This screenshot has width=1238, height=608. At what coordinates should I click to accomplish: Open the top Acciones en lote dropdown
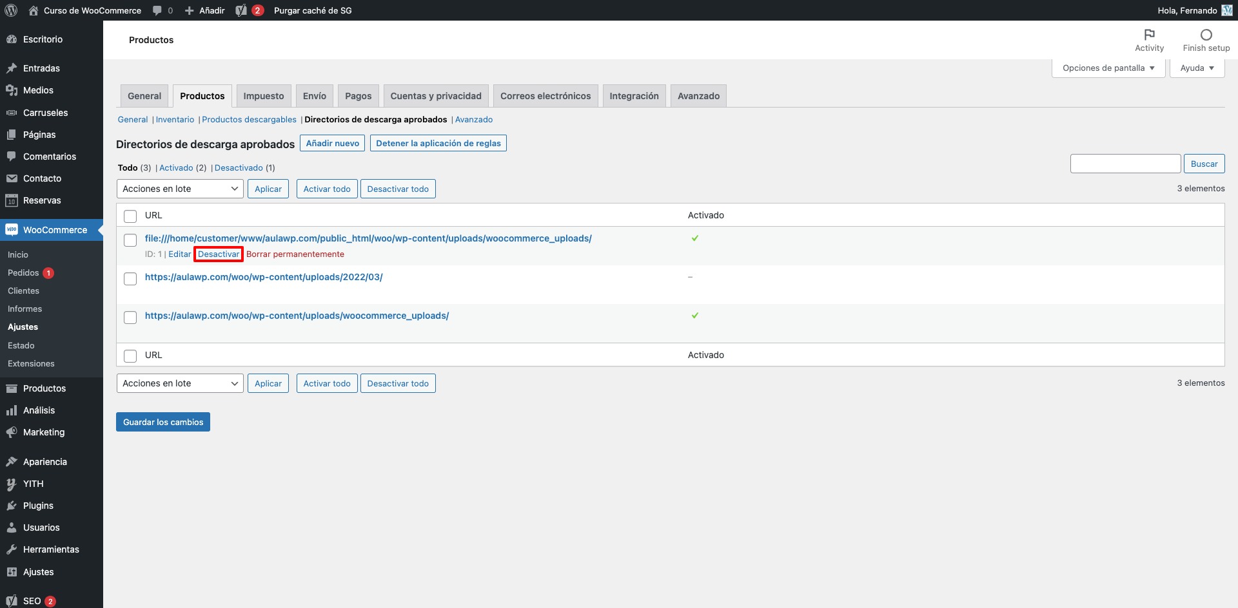click(x=180, y=189)
